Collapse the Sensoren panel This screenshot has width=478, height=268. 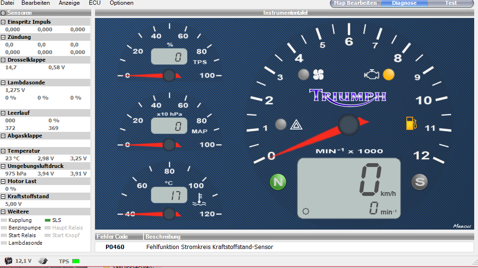click(3, 13)
